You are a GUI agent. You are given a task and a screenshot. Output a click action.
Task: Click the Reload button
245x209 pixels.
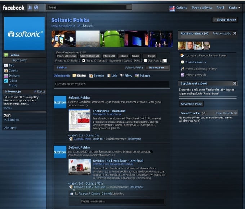coord(123,56)
